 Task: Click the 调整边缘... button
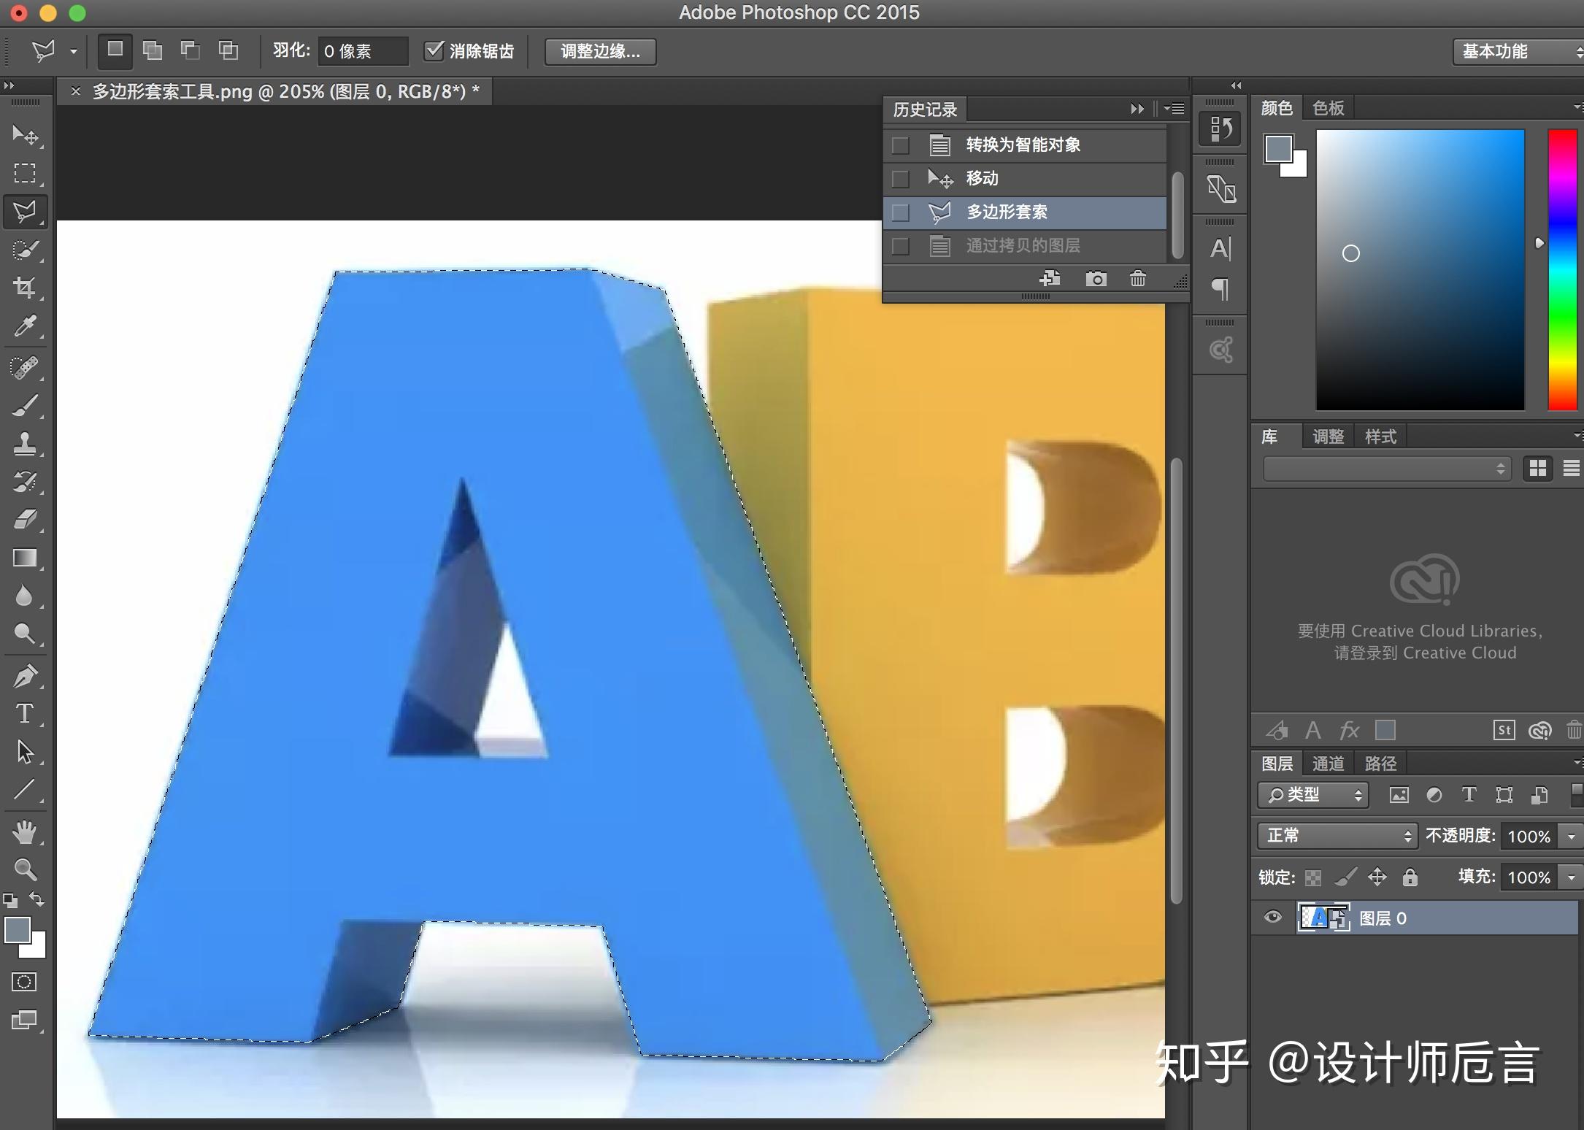(600, 51)
